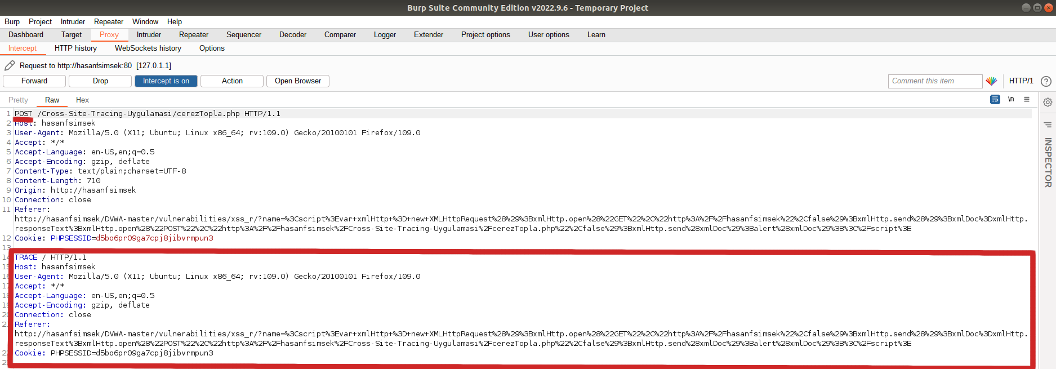Open the Extender tab

429,35
